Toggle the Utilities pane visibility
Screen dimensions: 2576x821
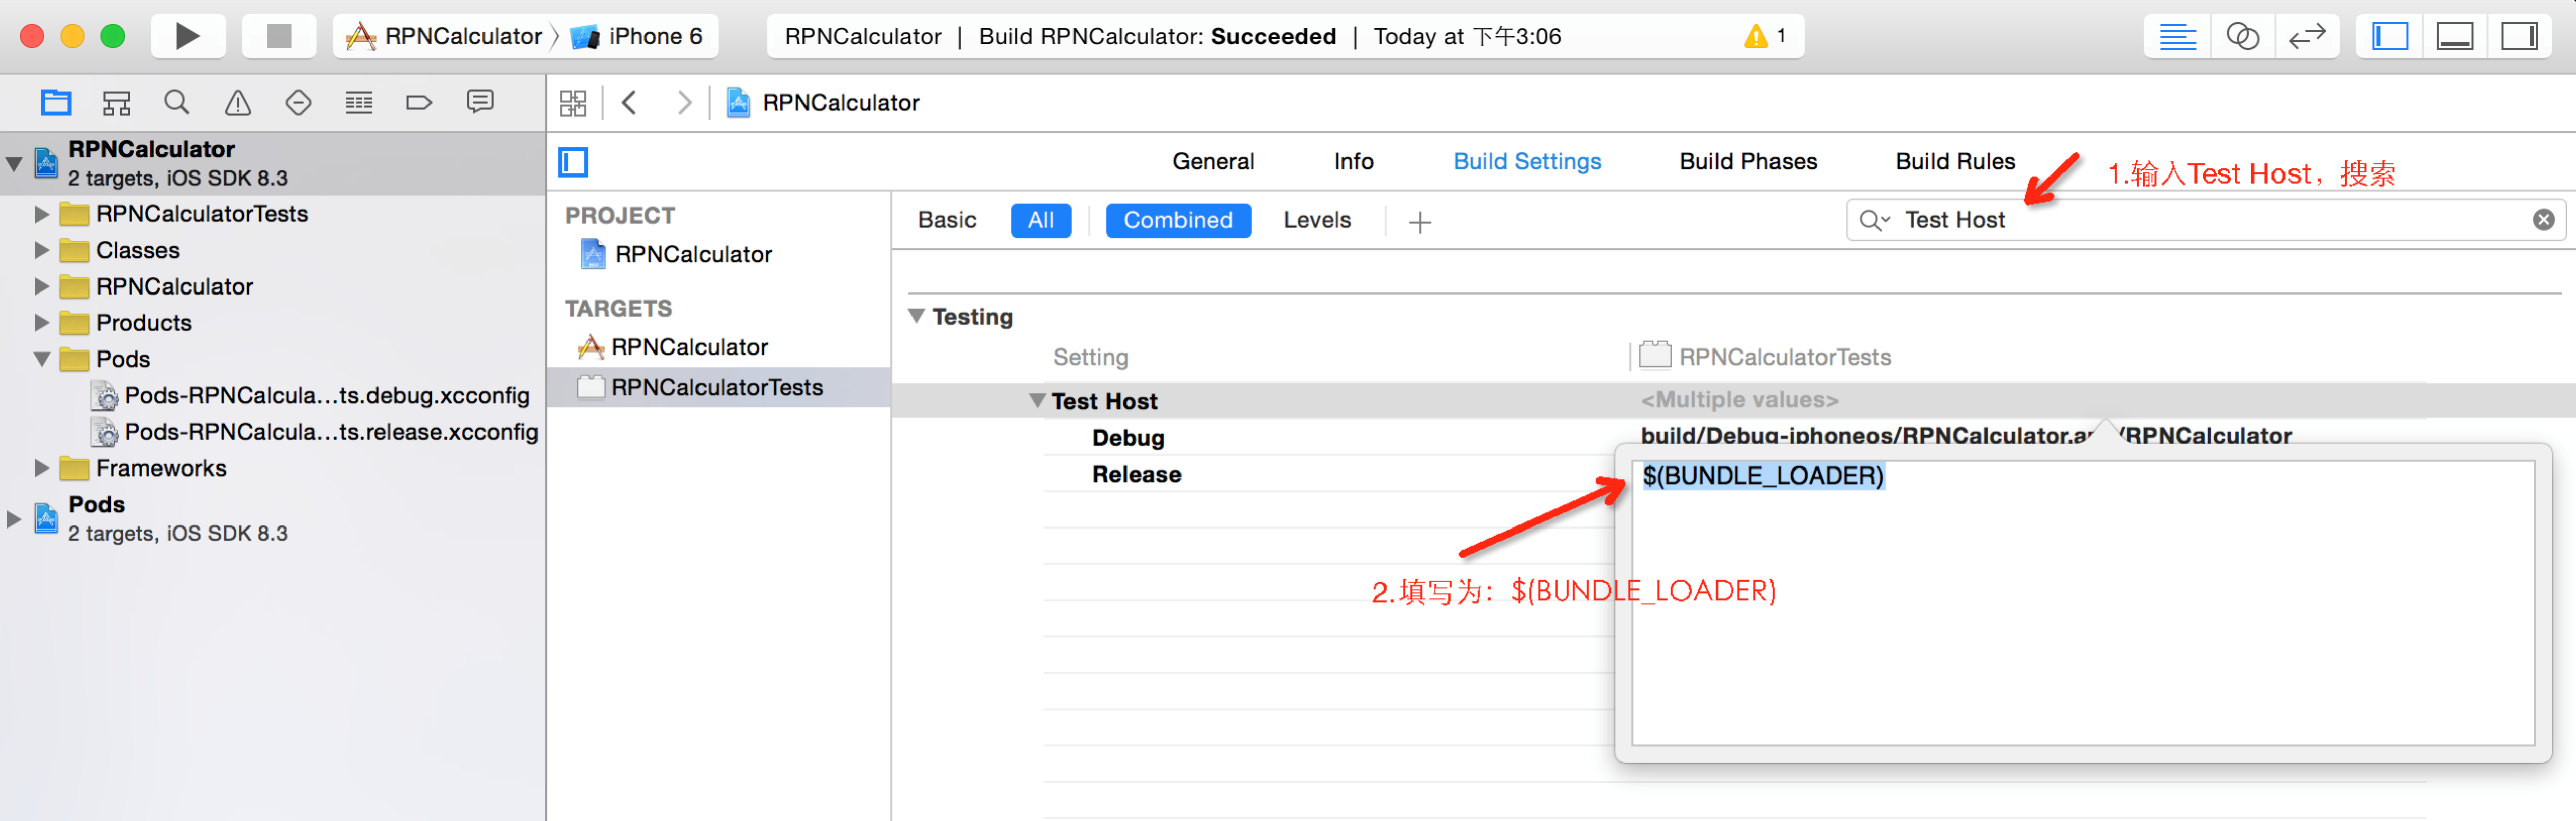pos(2518,37)
